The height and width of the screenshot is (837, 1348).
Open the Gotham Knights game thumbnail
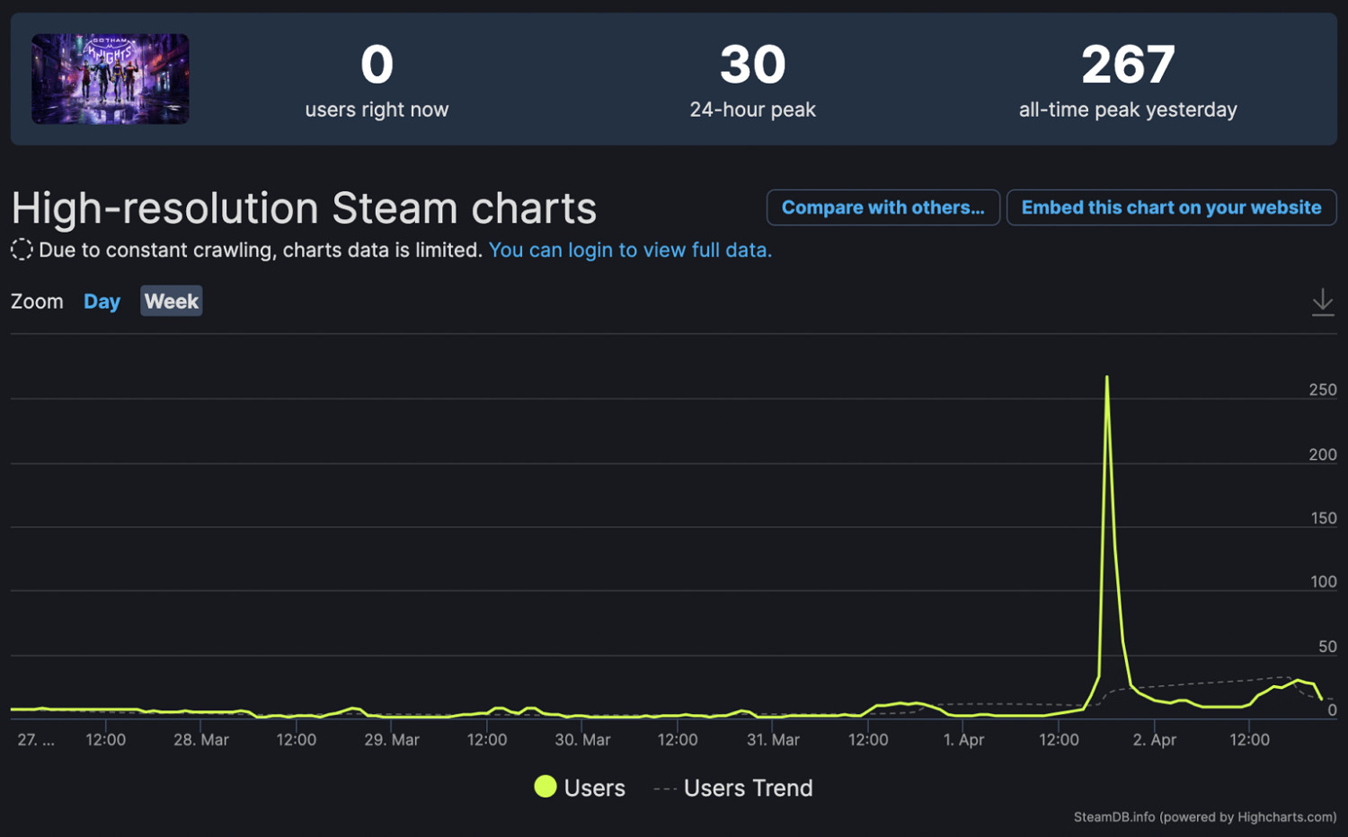point(111,79)
